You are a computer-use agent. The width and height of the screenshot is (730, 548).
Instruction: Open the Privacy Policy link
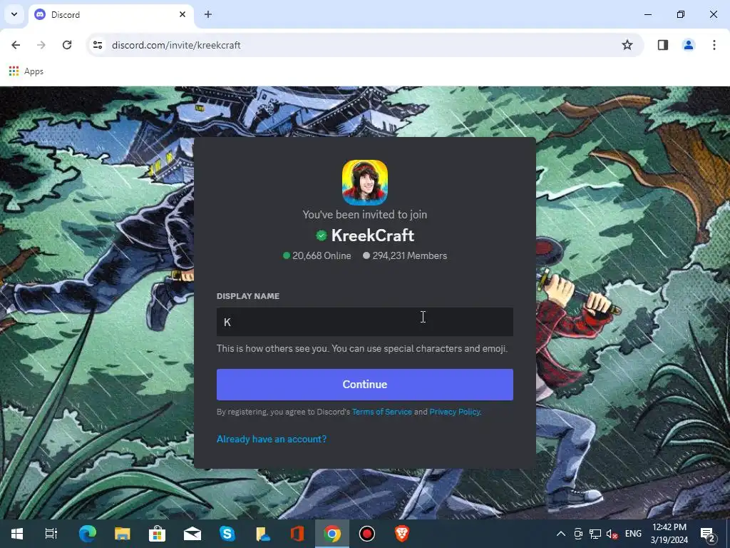coord(454,412)
